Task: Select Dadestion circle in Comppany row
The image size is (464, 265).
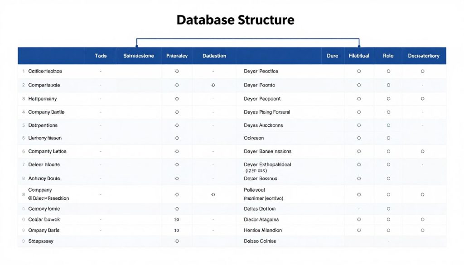Action: [213, 195]
